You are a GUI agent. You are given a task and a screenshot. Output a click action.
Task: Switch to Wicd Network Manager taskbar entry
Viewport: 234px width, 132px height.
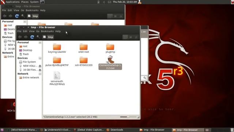tap(23, 130)
